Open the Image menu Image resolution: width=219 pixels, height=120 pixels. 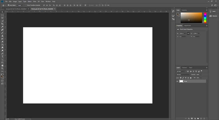click(15, 1)
